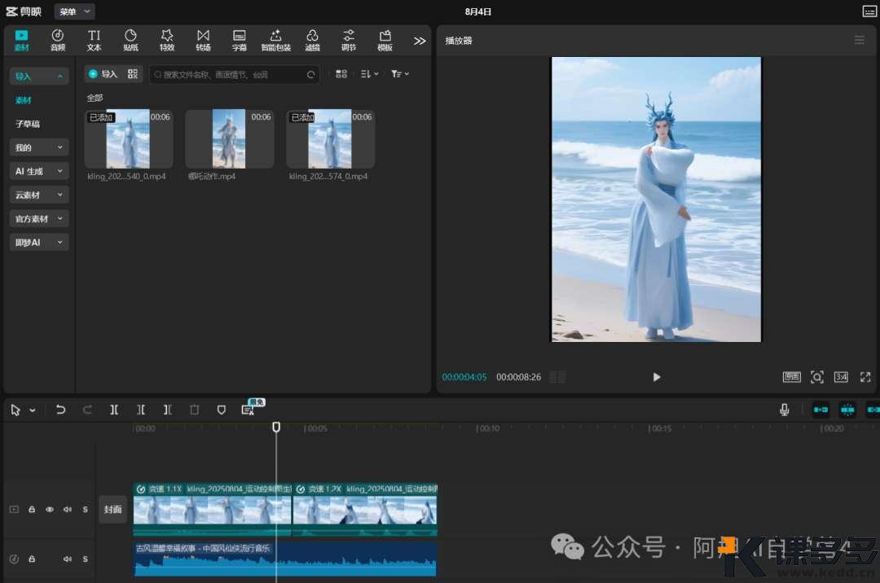Image resolution: width=880 pixels, height=583 pixels.
Task: Open the 菜单 menu dropdown
Action: click(x=75, y=11)
